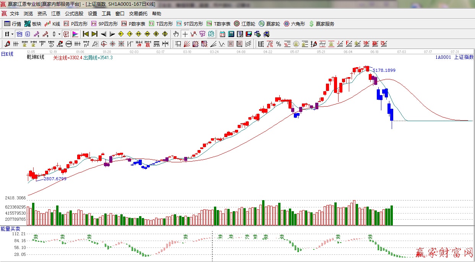Expand the candlestick style dropdown arrow
Screen dimensions: 475x262
point(59,34)
